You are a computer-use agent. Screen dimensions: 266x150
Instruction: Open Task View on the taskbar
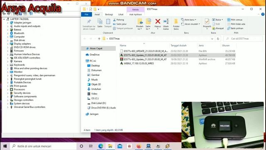click(x=91, y=146)
